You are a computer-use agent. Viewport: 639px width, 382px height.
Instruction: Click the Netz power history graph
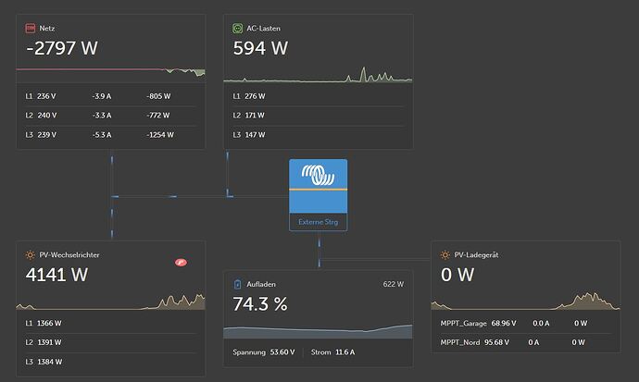pos(110,72)
